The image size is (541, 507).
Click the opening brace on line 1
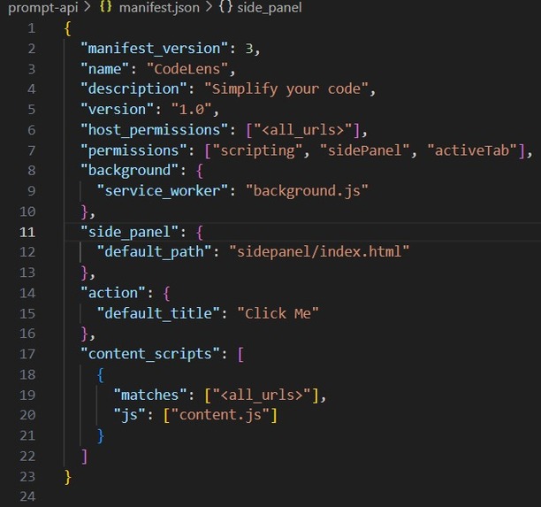pyautogui.click(x=67, y=28)
